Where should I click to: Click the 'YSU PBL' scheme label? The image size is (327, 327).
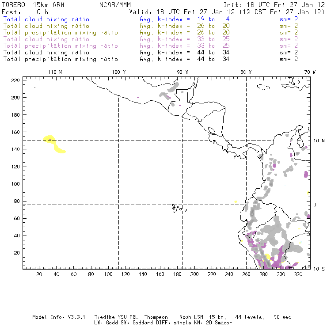coord(128,317)
